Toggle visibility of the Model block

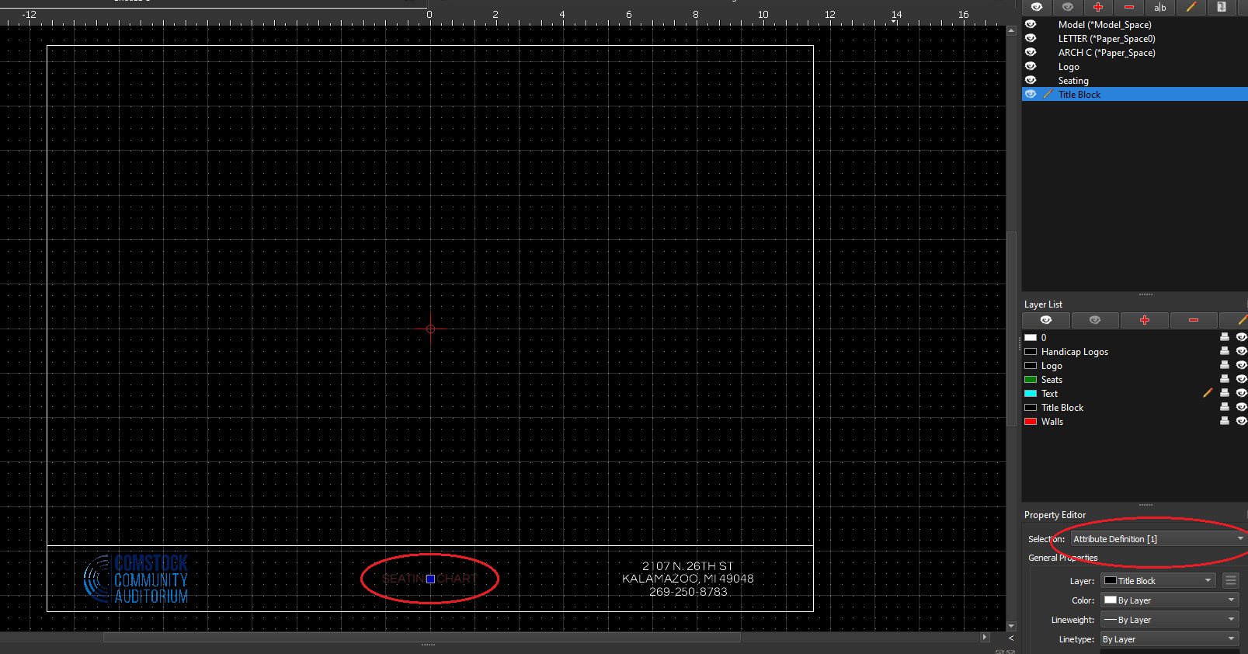point(1031,24)
